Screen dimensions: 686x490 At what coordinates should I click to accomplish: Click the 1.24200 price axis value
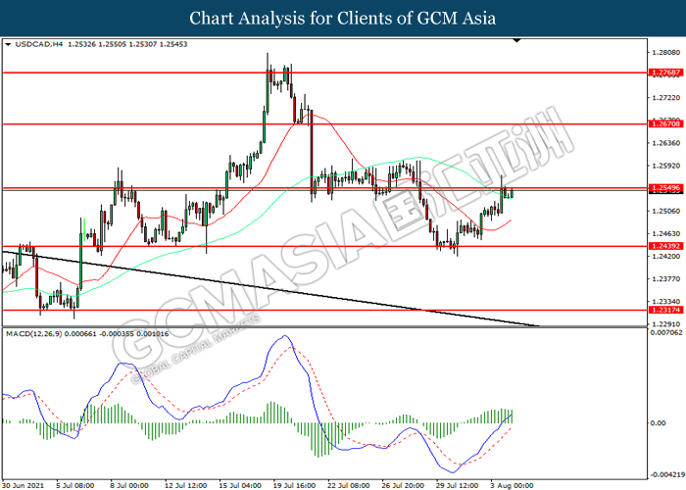coord(665,256)
